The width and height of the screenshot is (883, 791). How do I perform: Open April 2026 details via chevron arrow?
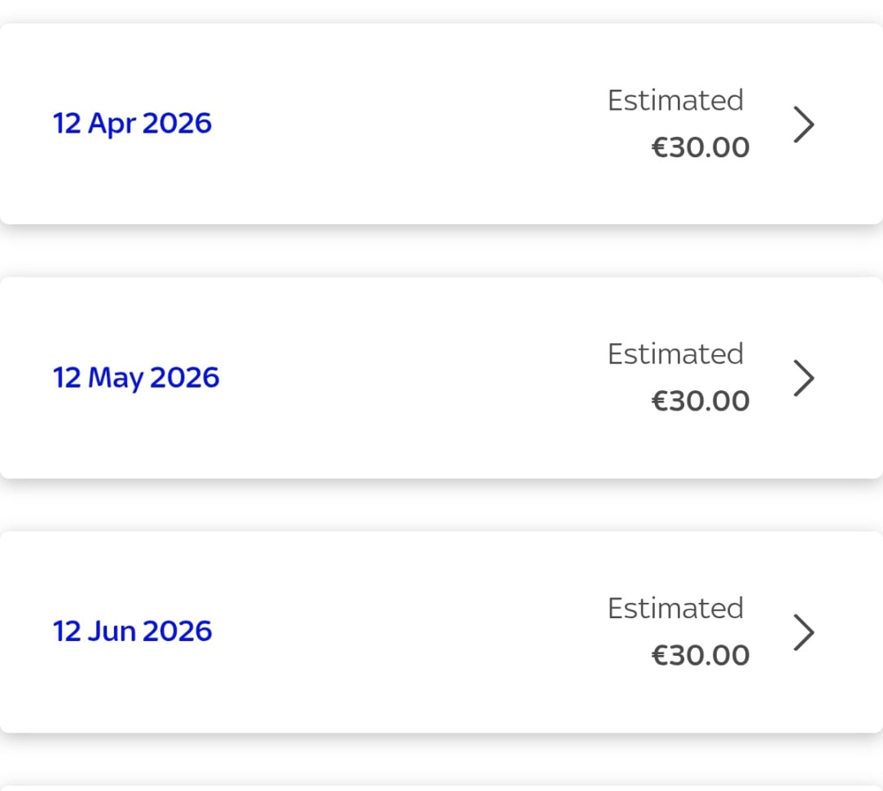(x=803, y=124)
